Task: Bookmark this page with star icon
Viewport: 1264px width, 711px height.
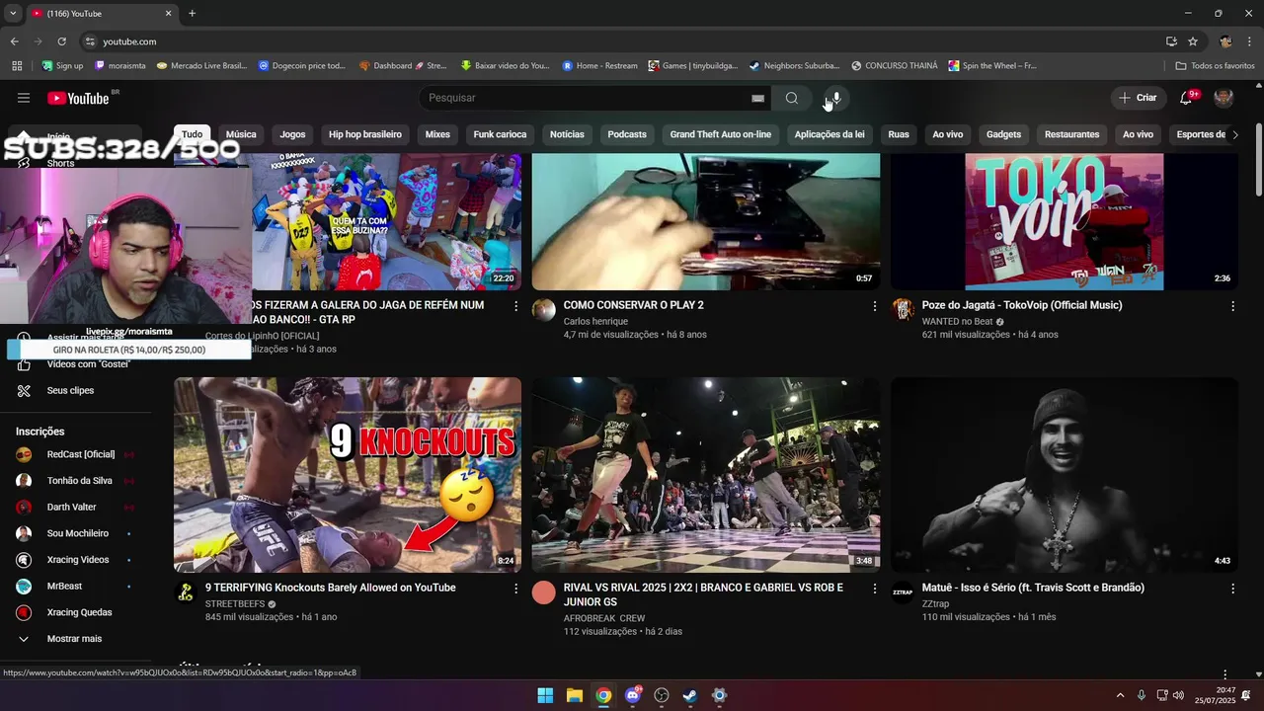Action: 1193,41
